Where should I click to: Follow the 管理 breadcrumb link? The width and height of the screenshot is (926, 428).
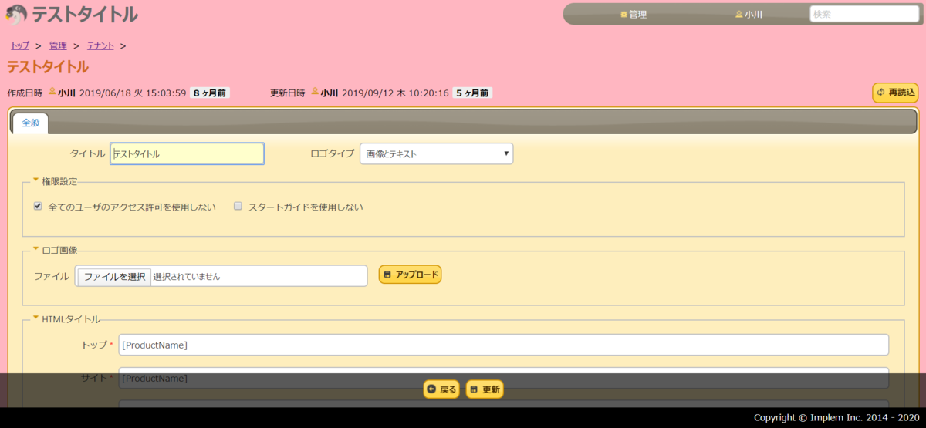pos(58,45)
